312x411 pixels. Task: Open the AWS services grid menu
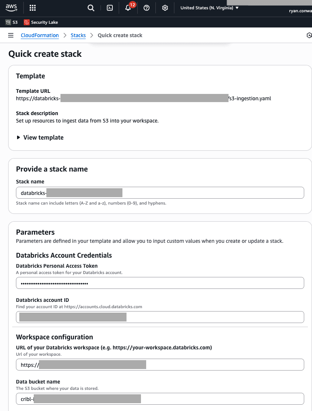pyautogui.click(x=33, y=8)
